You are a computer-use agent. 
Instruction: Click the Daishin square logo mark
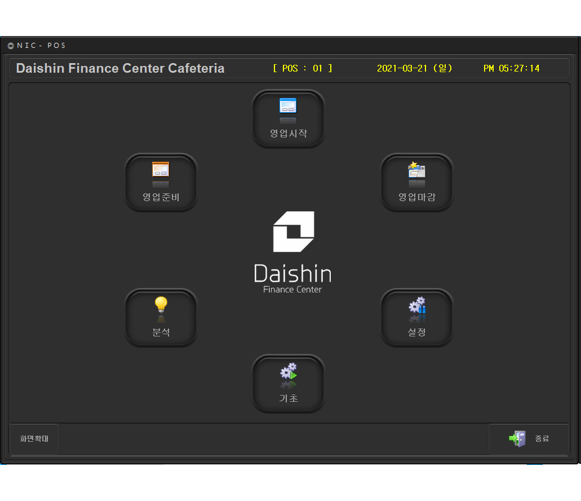click(x=293, y=232)
